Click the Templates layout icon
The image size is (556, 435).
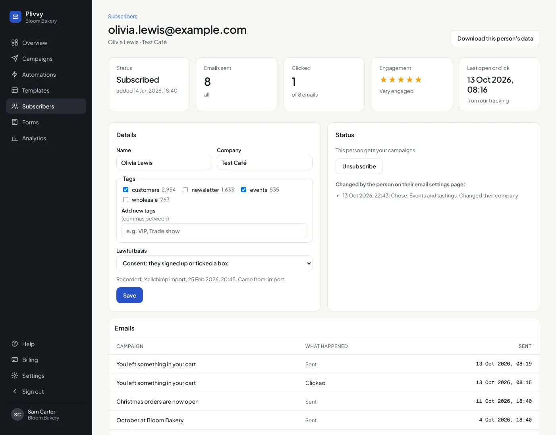(x=15, y=90)
